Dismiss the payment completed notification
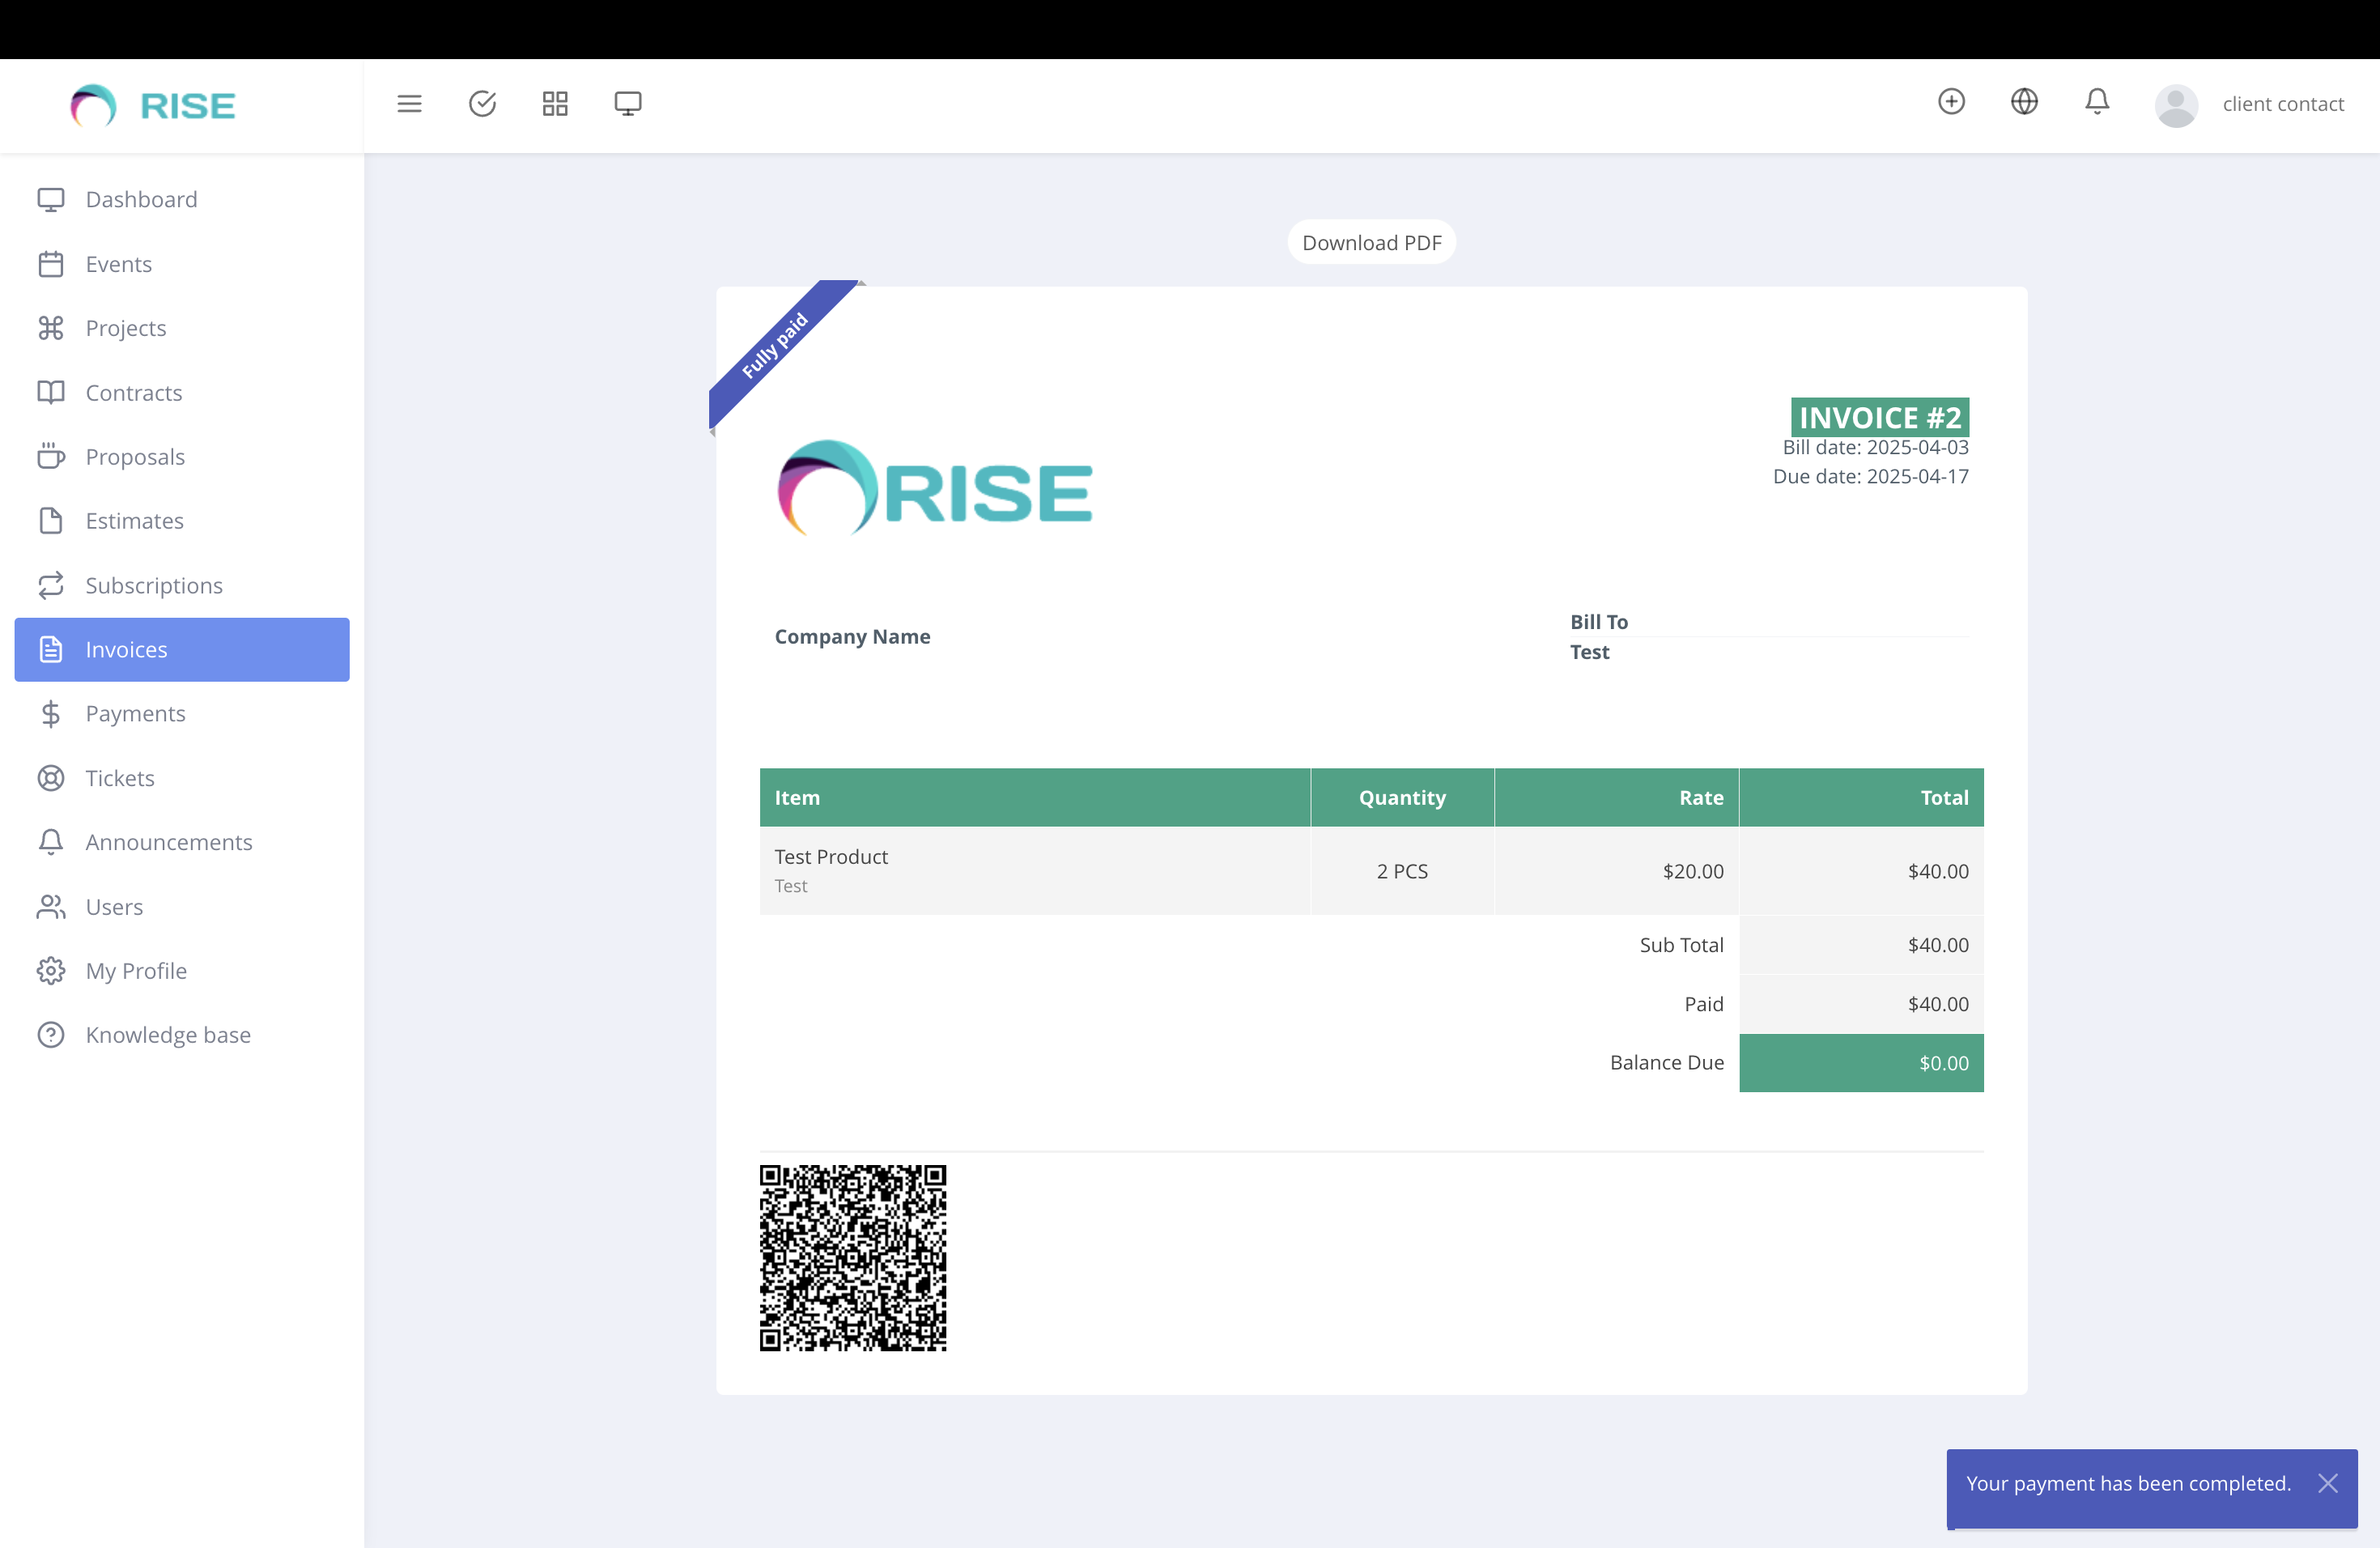2380x1548 pixels. [2329, 1483]
